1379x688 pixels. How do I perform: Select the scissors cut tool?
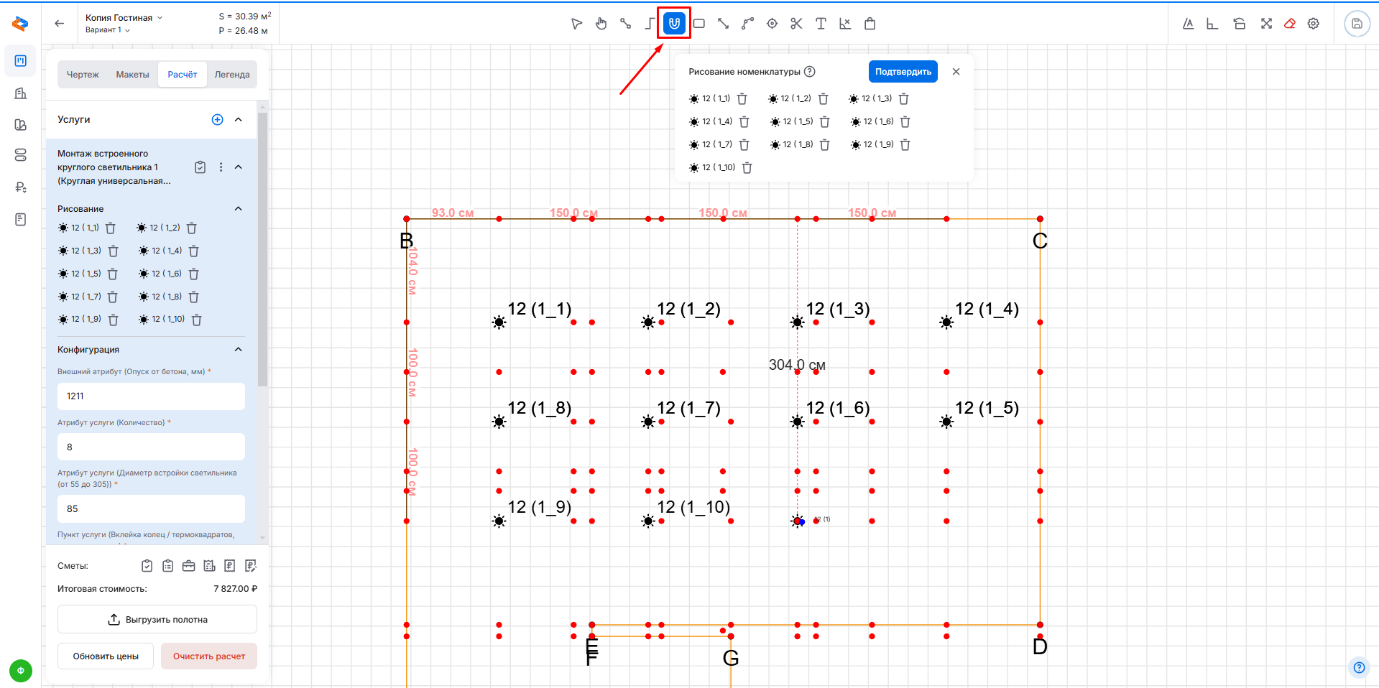[x=796, y=24]
